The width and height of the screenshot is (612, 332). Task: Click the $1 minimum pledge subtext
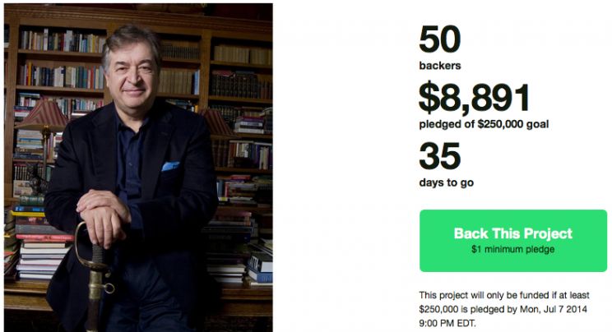pyautogui.click(x=512, y=249)
